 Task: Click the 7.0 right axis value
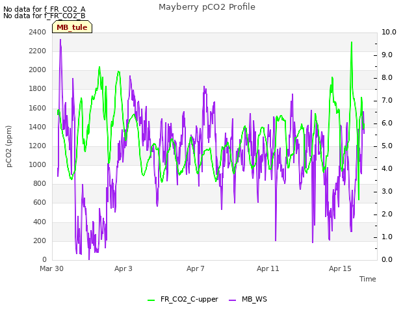click(x=387, y=101)
